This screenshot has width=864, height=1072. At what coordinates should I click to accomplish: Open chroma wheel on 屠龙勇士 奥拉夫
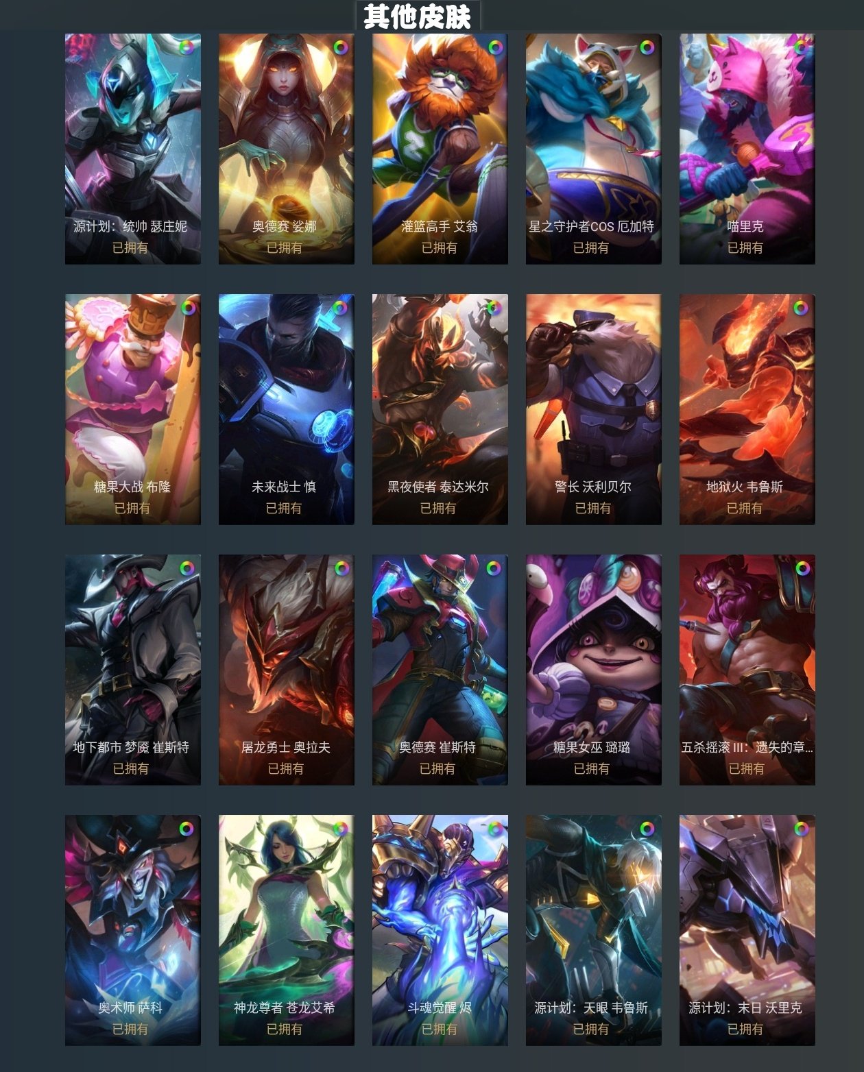(341, 568)
